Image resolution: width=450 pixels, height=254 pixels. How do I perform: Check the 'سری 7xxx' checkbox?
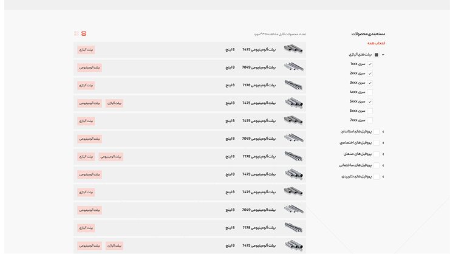coord(370,120)
